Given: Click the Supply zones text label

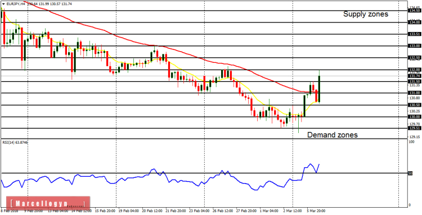Looking at the screenshot, I should [366, 14].
